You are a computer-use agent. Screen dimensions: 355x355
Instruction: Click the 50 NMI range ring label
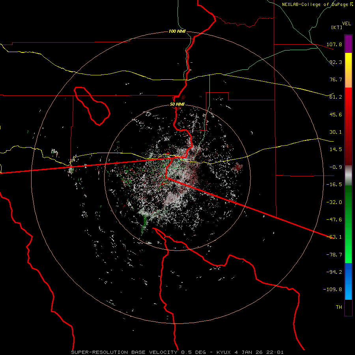[177, 105]
